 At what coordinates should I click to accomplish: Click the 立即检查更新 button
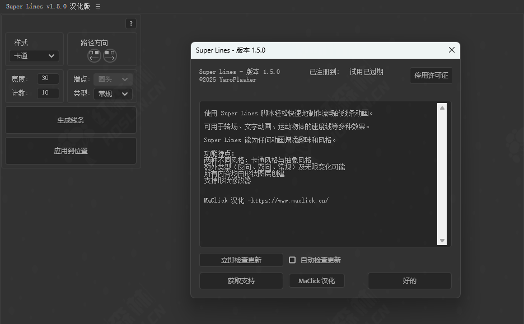tap(241, 260)
